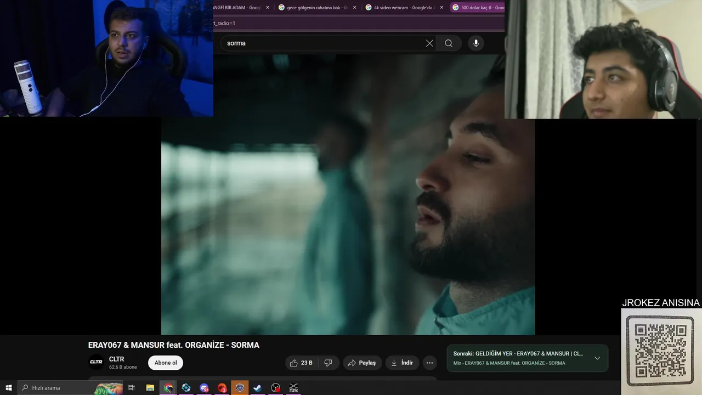Image resolution: width=702 pixels, height=395 pixels.
Task: Close the '4k video webcam' tab
Action: 441,8
